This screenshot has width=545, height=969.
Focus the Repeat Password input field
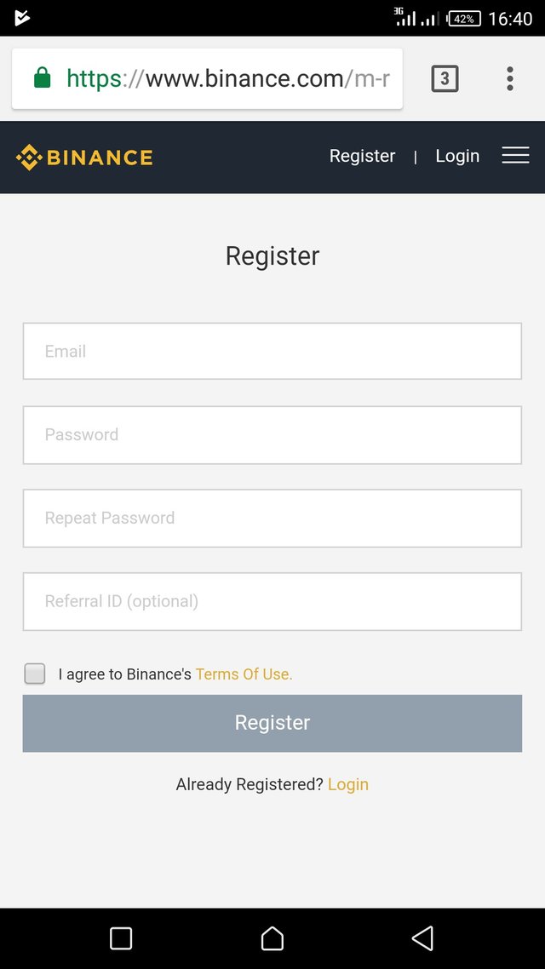click(x=272, y=518)
